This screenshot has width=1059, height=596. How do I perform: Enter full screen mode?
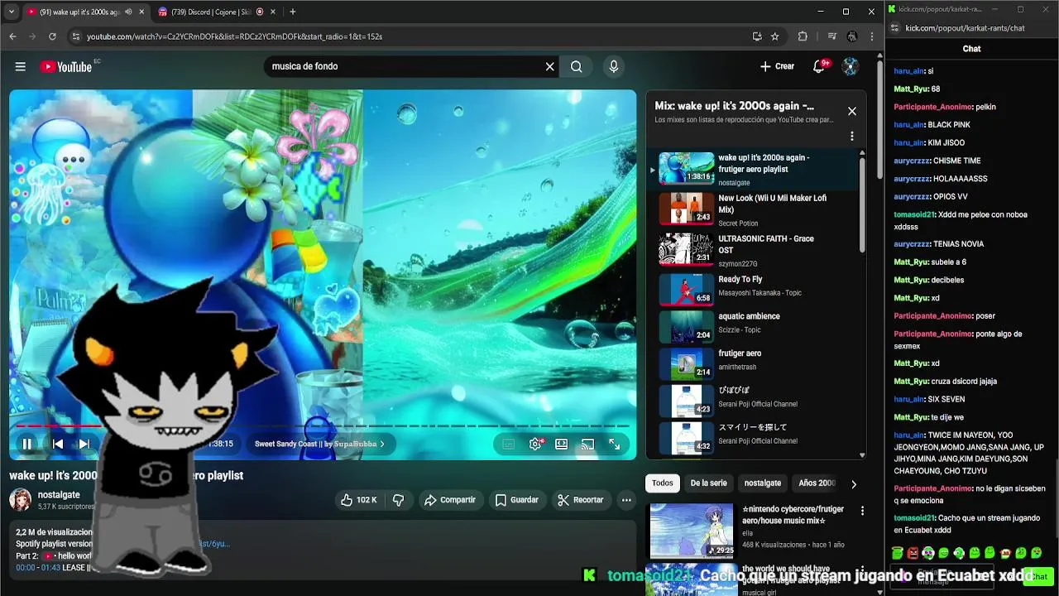pos(614,444)
